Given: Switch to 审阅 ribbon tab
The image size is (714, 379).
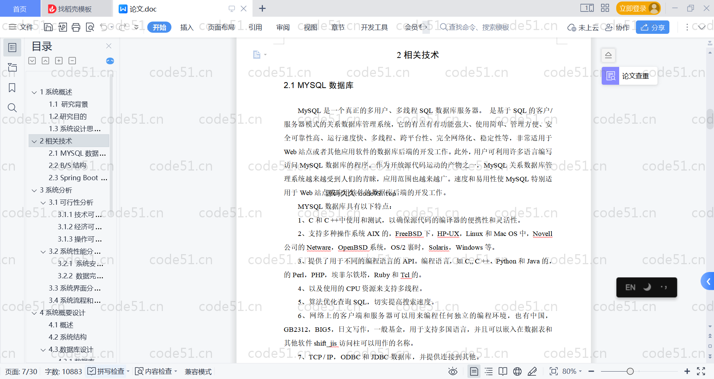Looking at the screenshot, I should point(283,27).
